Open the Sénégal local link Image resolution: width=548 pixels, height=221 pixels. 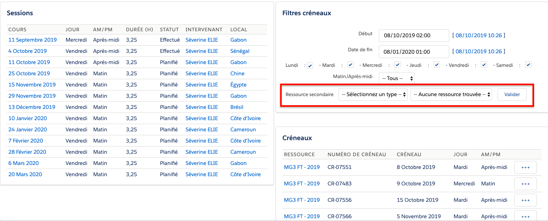click(240, 51)
